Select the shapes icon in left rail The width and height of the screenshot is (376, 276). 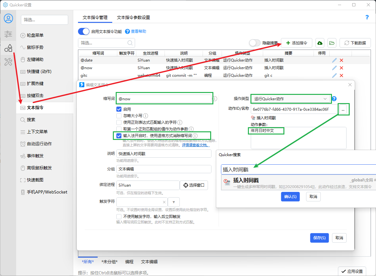pos(8,48)
